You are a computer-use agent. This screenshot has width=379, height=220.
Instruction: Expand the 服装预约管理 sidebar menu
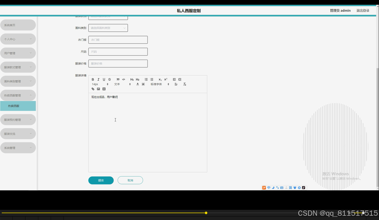click(18, 120)
